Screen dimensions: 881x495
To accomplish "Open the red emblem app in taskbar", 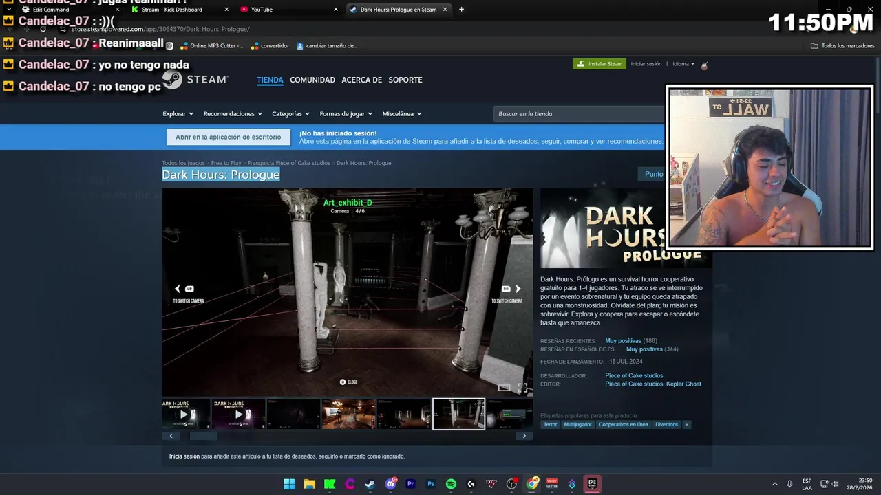I will [491, 484].
